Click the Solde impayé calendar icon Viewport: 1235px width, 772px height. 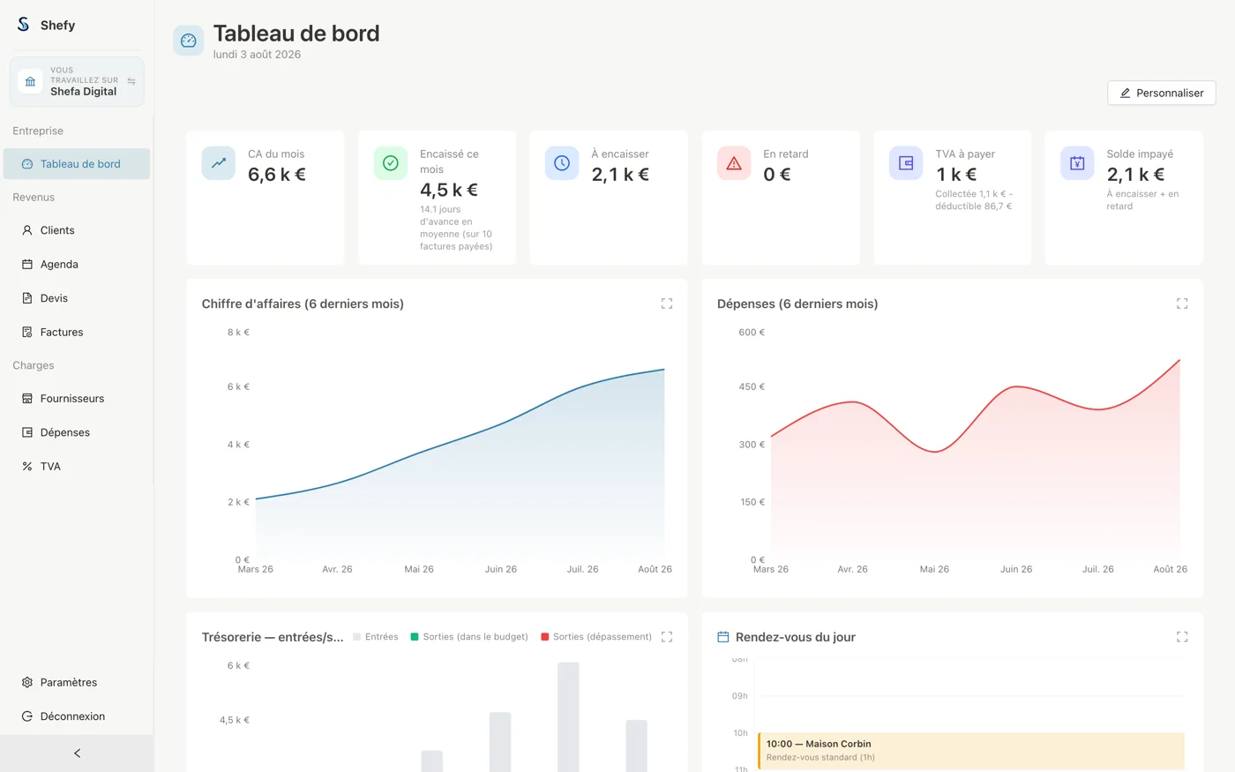(1077, 163)
